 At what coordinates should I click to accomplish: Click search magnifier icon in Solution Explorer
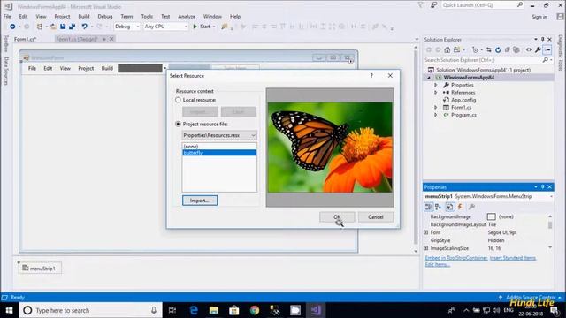[x=545, y=60]
